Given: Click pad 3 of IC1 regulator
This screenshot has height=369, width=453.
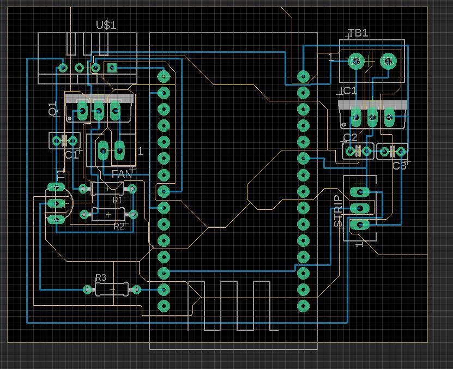Looking at the screenshot, I should tap(389, 117).
